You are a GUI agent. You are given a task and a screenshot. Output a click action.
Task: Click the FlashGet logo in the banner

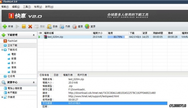11,16
